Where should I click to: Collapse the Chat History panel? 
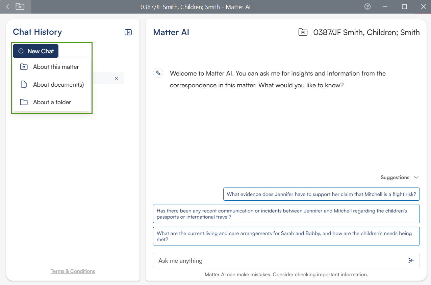point(128,32)
